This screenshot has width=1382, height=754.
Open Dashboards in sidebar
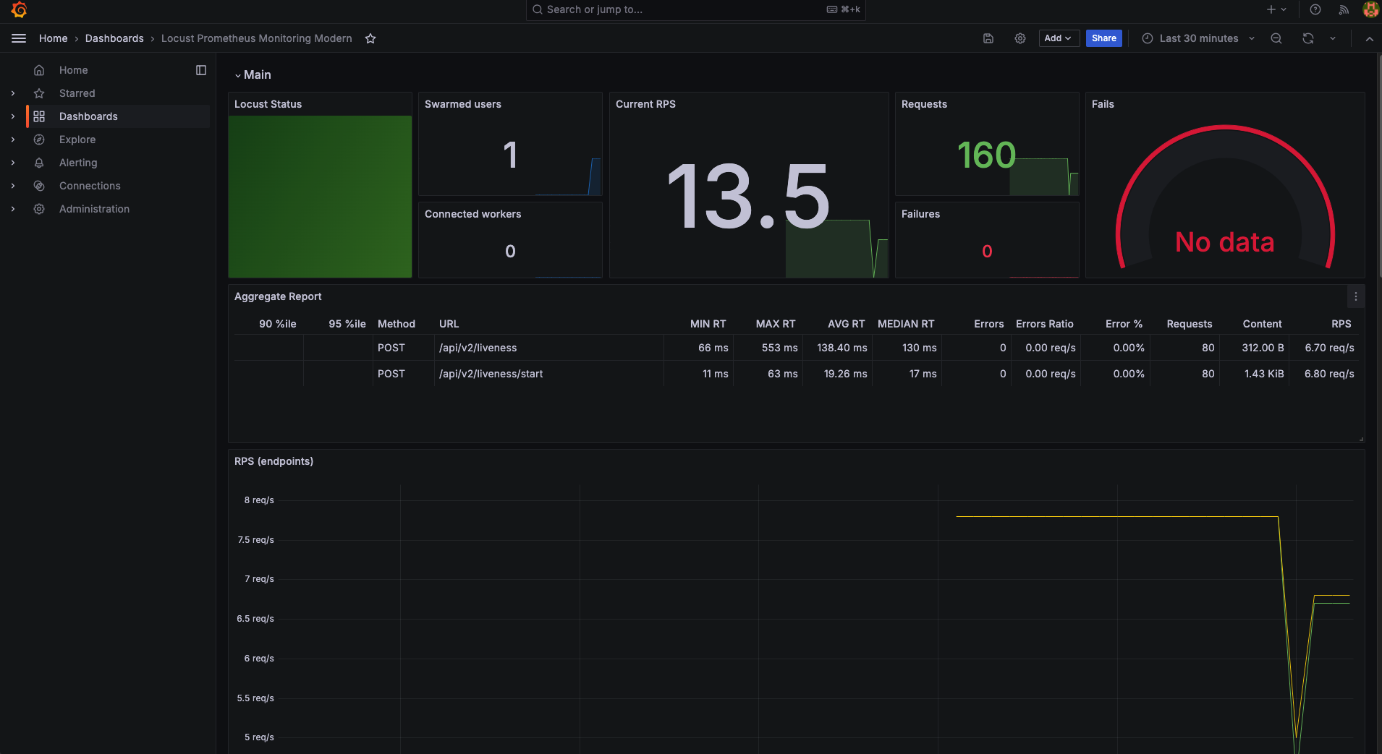88,116
